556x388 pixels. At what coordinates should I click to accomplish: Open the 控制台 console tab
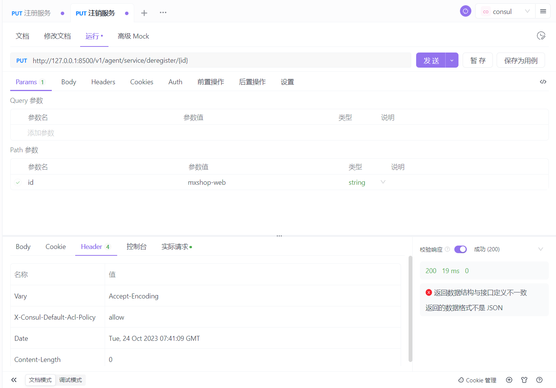pos(136,247)
